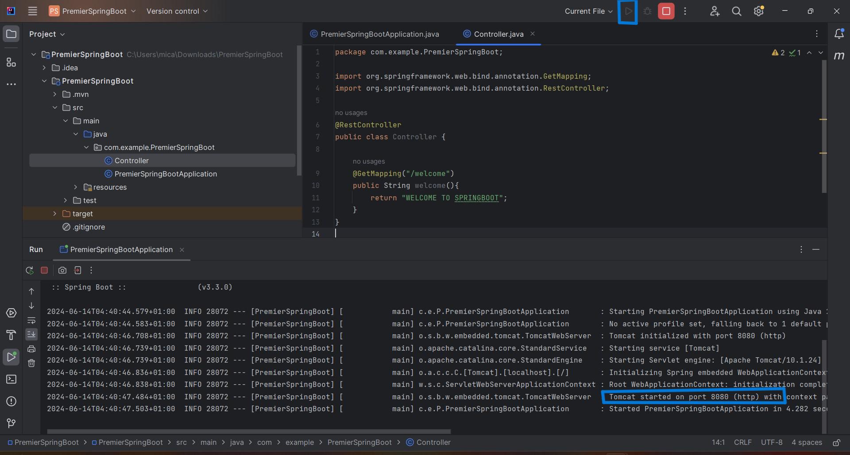Click the Exit icon in Run toolbar
This screenshot has width=850, height=455.
[77, 270]
